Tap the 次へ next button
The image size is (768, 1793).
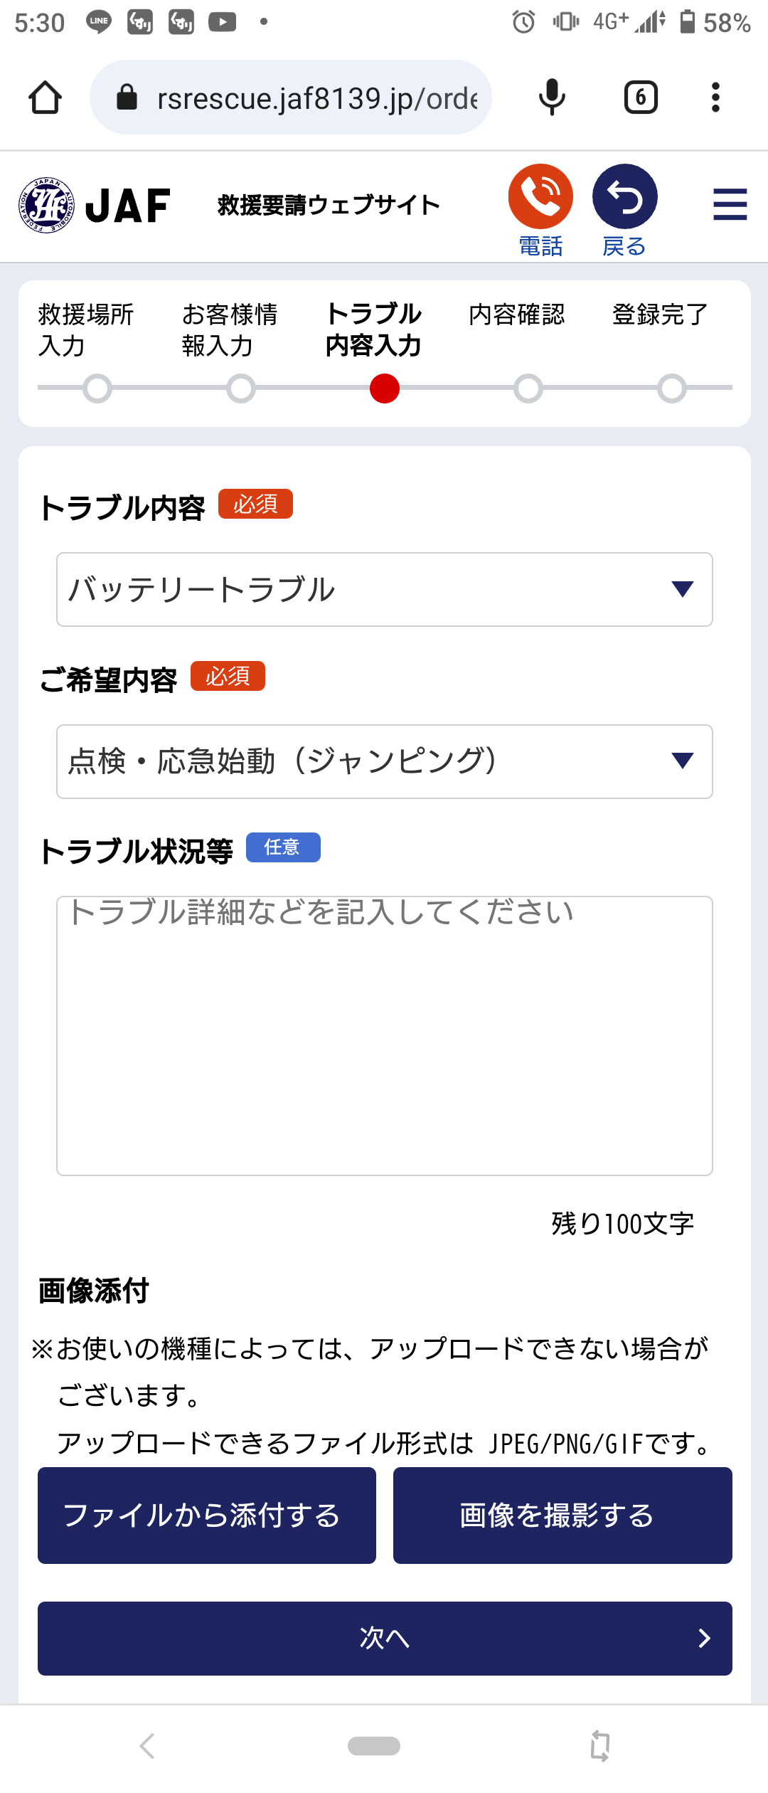point(384,1638)
